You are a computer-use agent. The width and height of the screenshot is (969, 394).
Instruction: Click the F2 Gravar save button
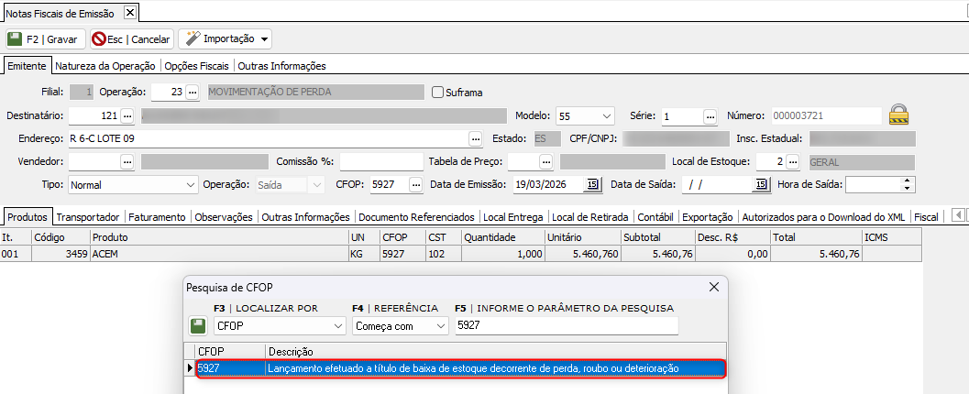(45, 39)
